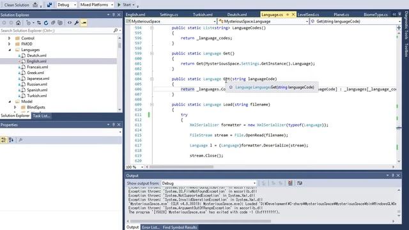
Task: Click the Collapse All icon in Solution Explorer
Action: 53,23
